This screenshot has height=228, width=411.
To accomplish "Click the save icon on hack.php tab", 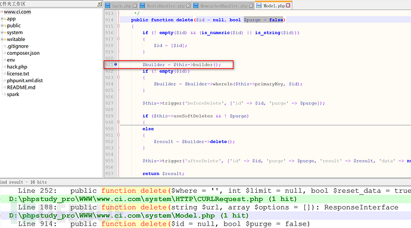I will [x=108, y=6].
